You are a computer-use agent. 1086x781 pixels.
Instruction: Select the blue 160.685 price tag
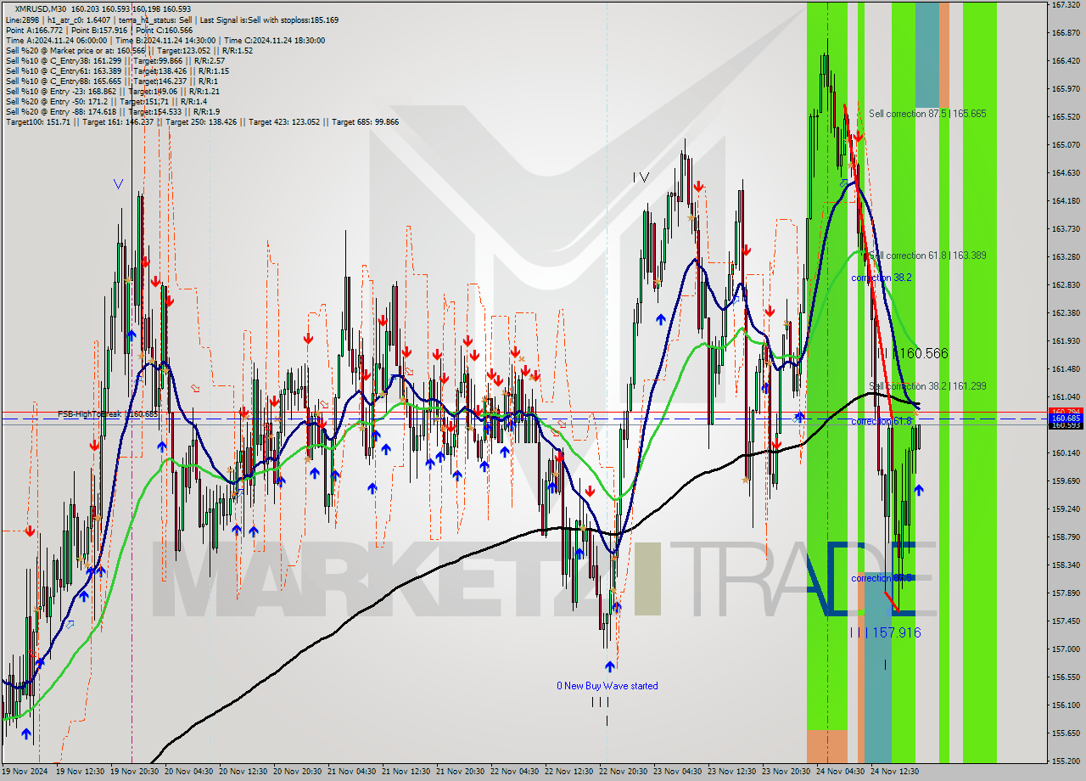click(1066, 419)
